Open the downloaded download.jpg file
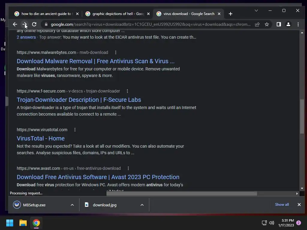Screen dimensions: 307x230 (105, 205)
